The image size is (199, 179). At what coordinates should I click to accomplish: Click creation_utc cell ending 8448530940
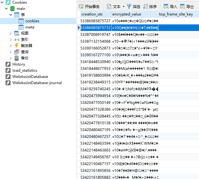point(96,62)
